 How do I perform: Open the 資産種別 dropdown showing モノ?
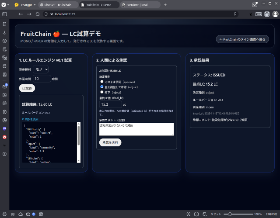41,69
